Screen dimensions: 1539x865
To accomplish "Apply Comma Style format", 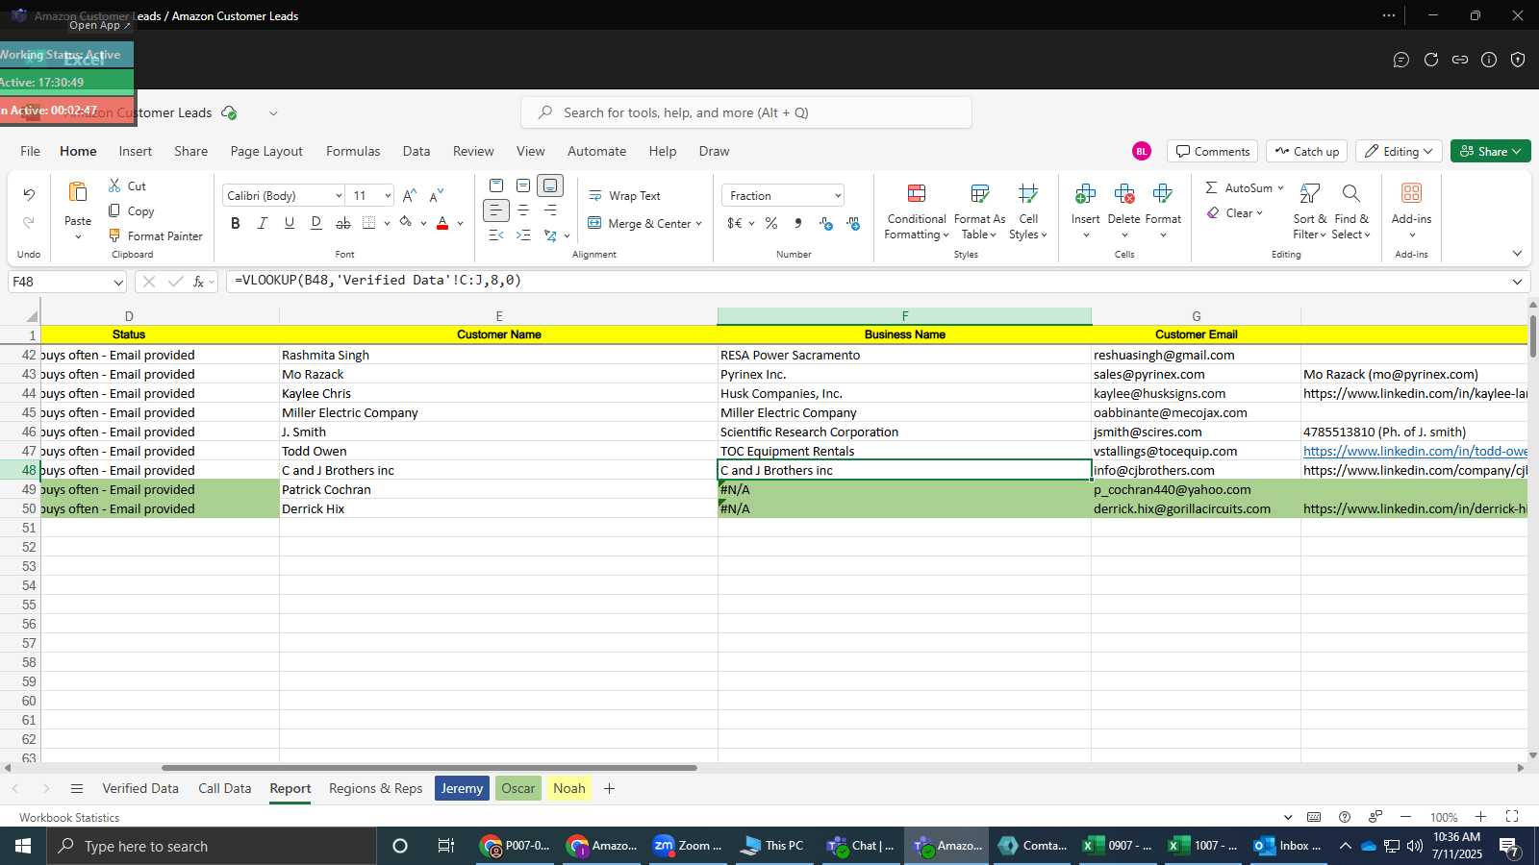I will [x=798, y=223].
